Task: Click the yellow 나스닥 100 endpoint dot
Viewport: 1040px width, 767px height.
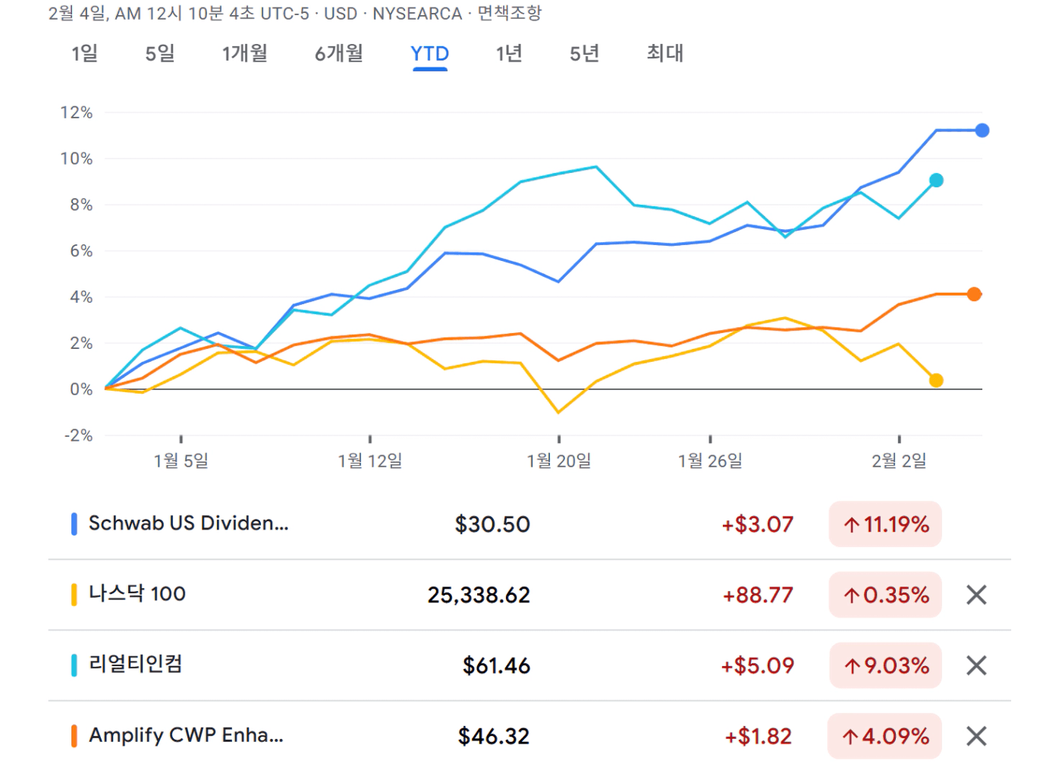Action: pyautogui.click(x=936, y=380)
